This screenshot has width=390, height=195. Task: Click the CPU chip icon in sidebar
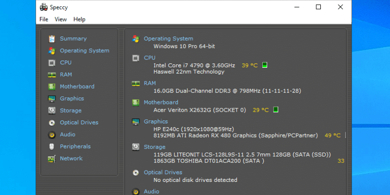coord(52,63)
